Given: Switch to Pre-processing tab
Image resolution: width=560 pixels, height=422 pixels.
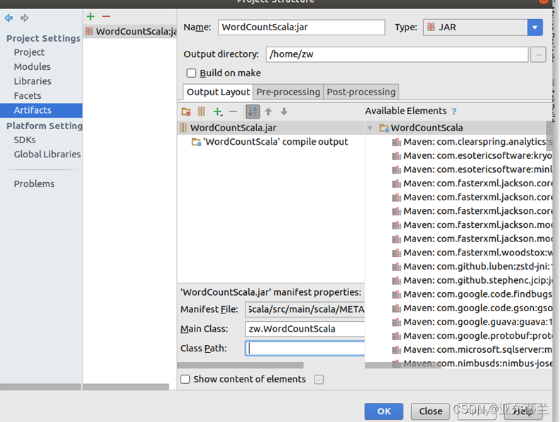Looking at the screenshot, I should 288,92.
